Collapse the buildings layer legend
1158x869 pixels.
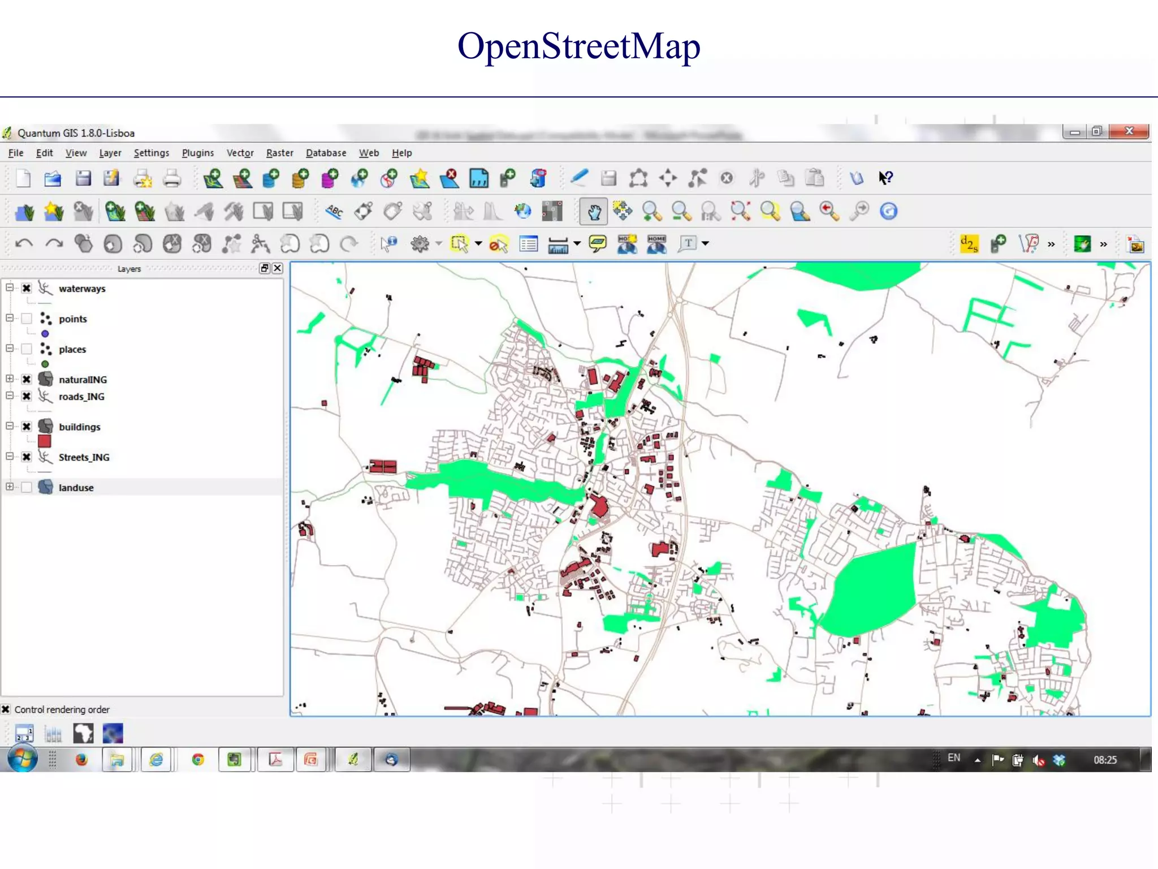pyautogui.click(x=10, y=426)
